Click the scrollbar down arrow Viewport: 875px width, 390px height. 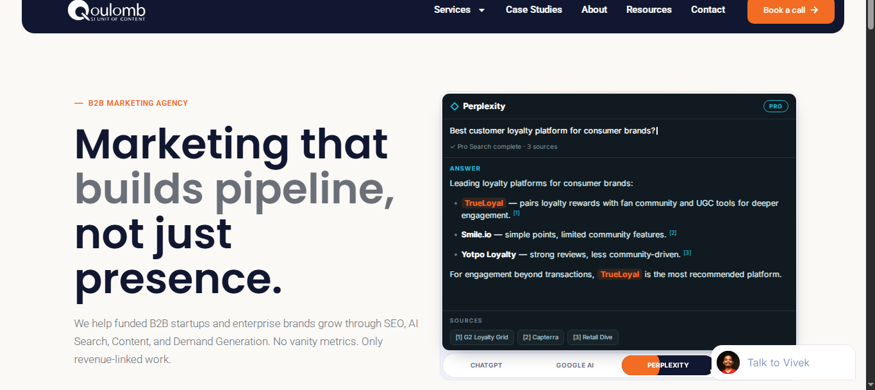[871, 385]
